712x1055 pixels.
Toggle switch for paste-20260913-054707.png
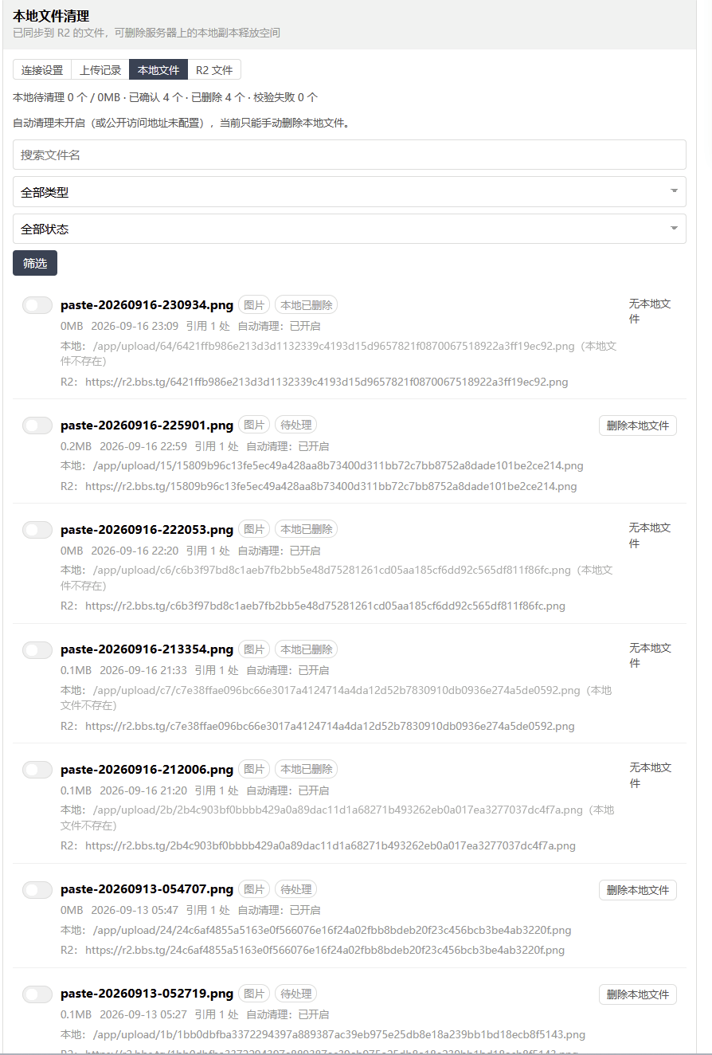37,890
